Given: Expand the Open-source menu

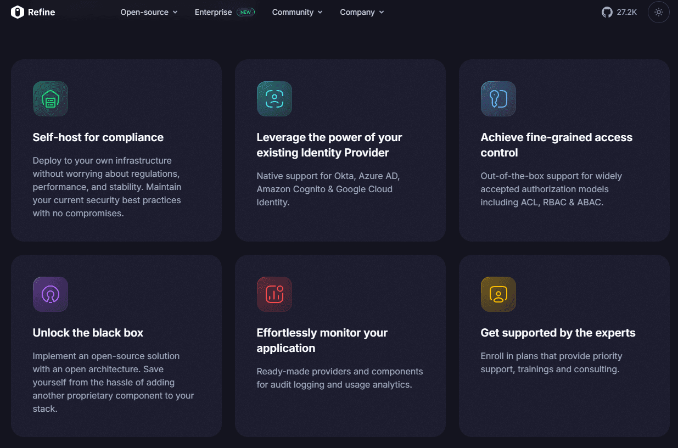Looking at the screenshot, I should pos(149,12).
